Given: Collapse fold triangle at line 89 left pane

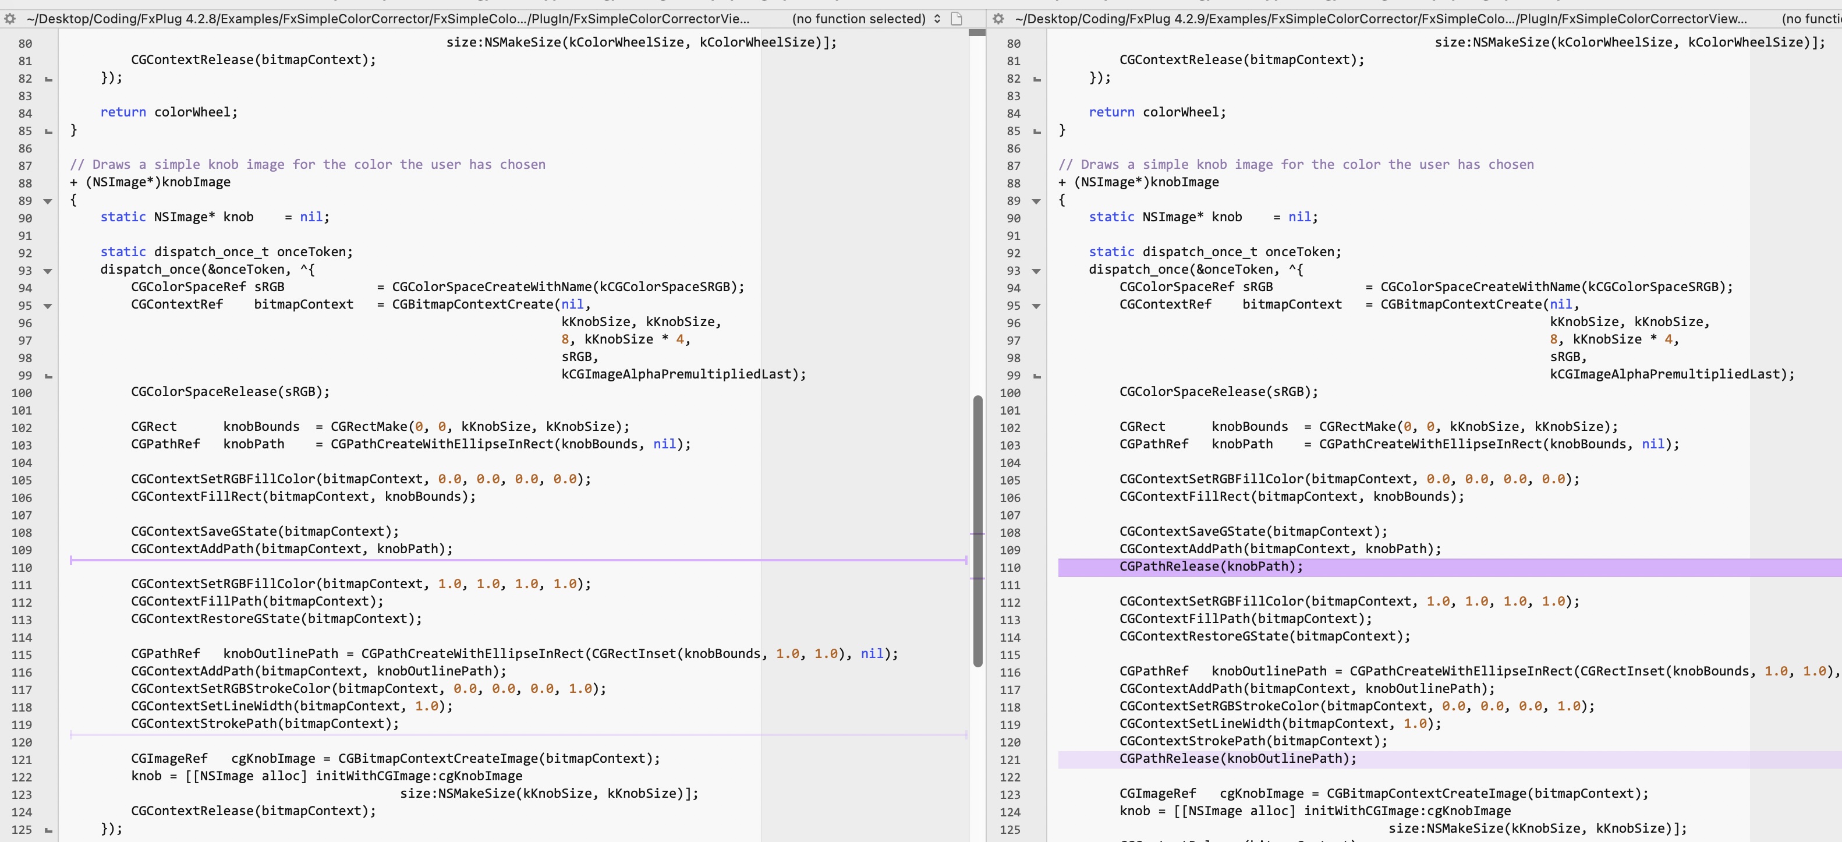Looking at the screenshot, I should [x=48, y=201].
